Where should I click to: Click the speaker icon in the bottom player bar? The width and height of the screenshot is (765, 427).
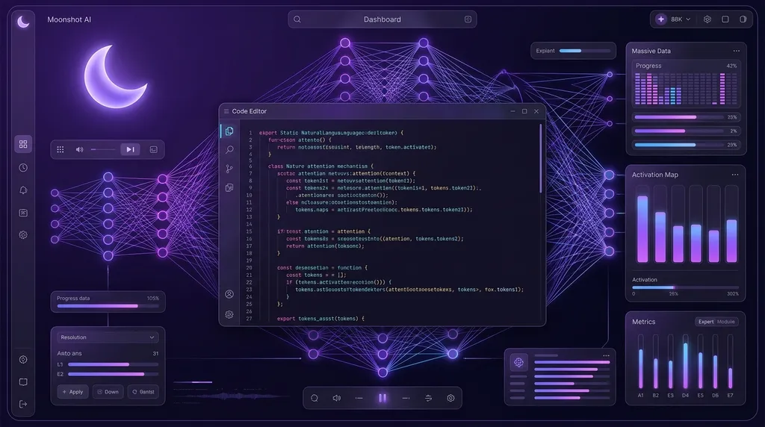(337, 398)
